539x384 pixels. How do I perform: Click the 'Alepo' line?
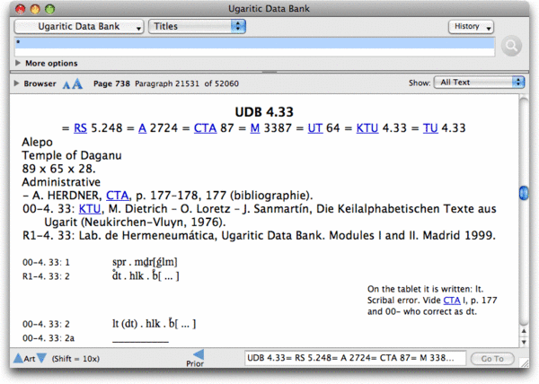[x=37, y=142]
